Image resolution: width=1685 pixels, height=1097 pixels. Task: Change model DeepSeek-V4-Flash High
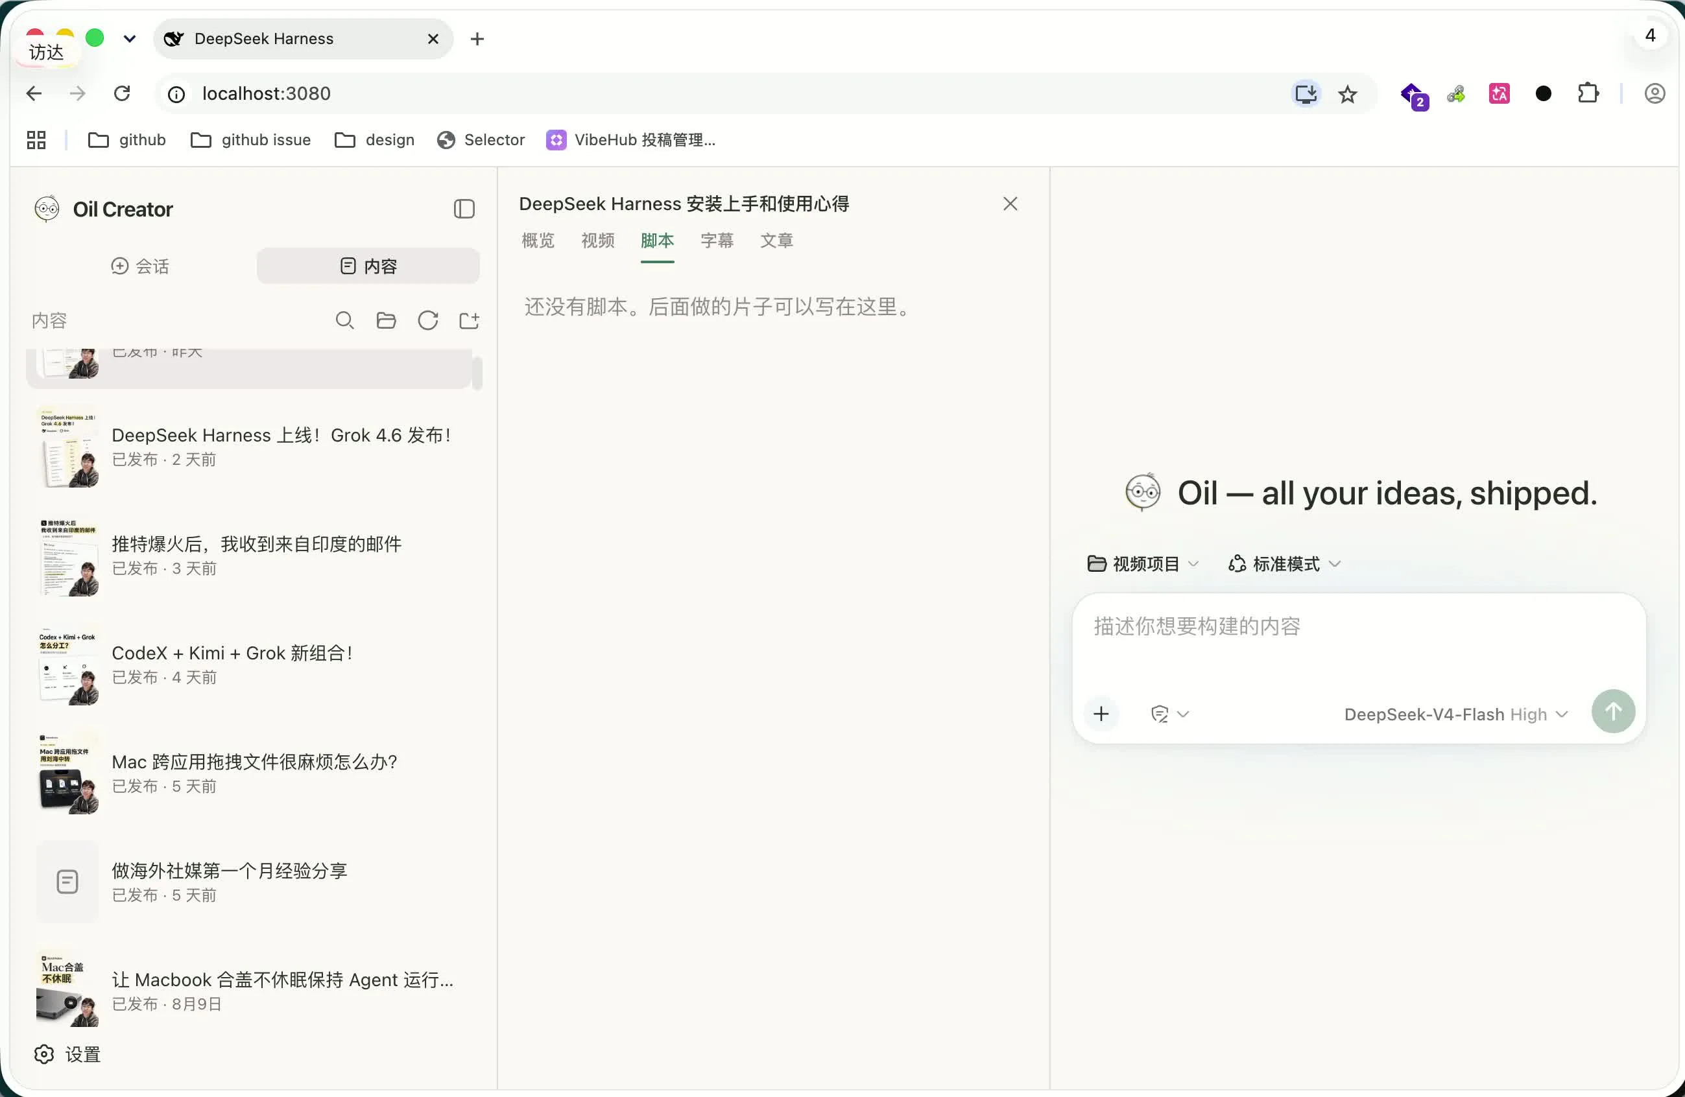[1456, 714]
